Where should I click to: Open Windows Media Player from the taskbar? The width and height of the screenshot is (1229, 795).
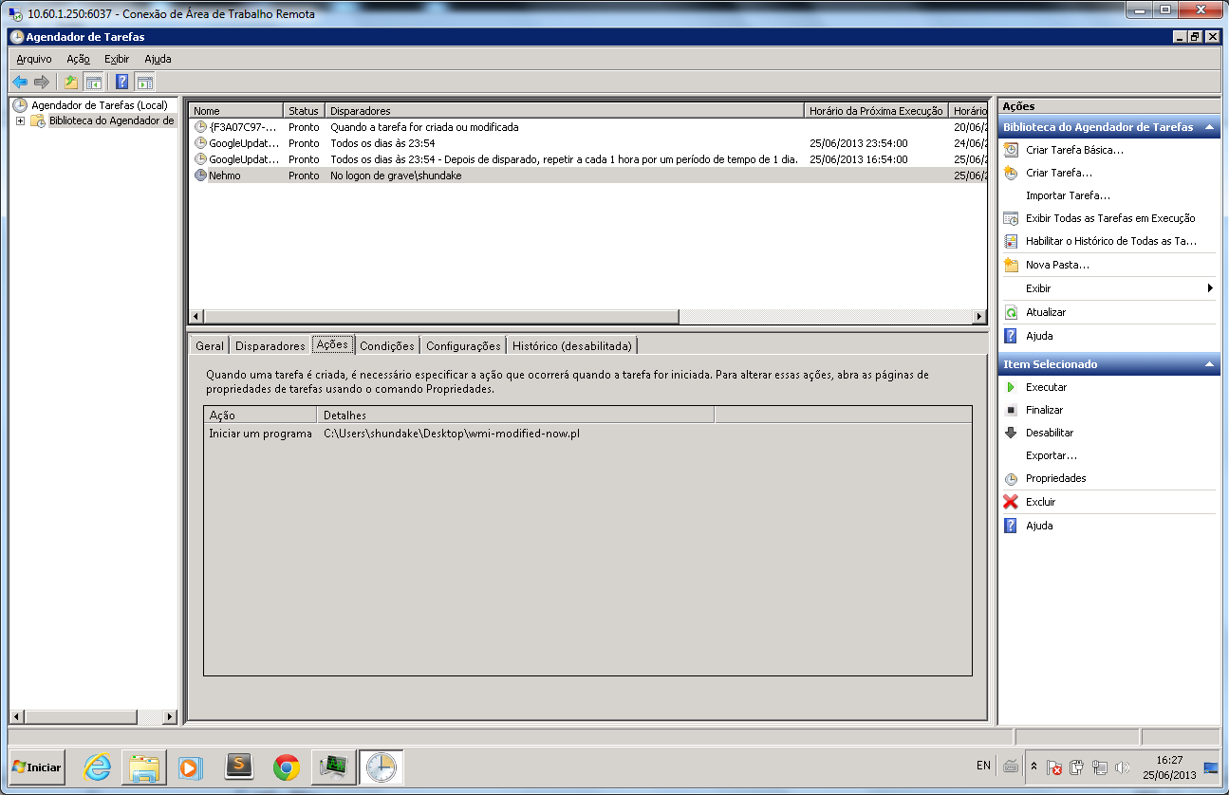point(191,767)
